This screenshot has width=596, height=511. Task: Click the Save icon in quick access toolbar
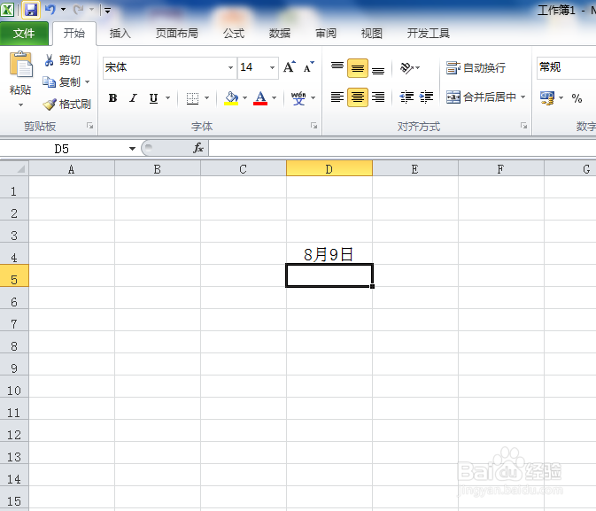(31, 10)
